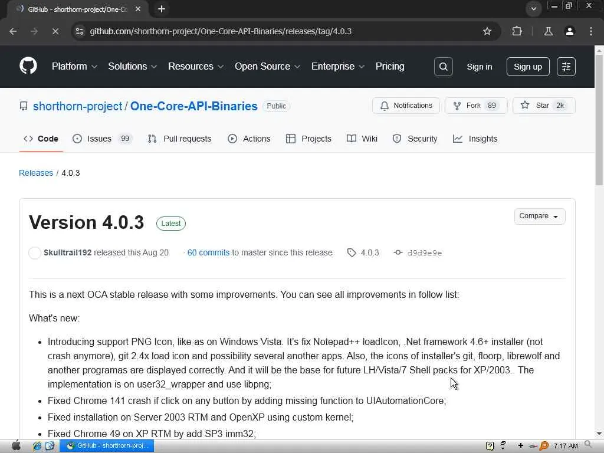Open the Wiki tab
This screenshot has width=604, height=453.
point(362,139)
